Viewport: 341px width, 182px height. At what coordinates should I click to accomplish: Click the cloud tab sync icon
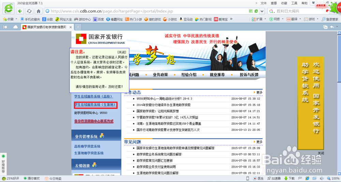[x=15, y=27]
